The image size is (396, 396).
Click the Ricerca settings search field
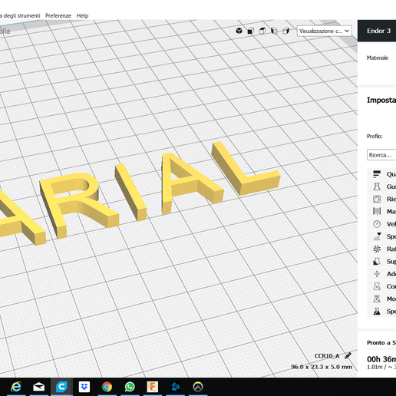381,155
